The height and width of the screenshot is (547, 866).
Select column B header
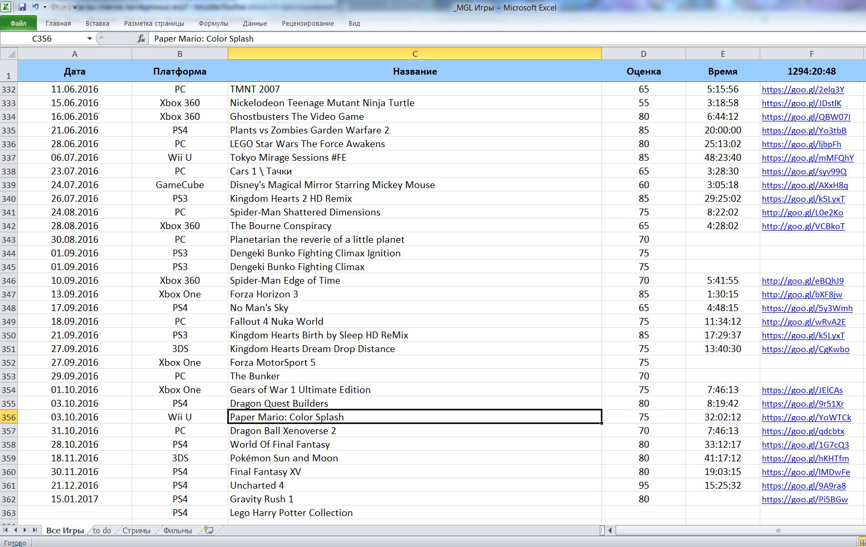pos(180,54)
